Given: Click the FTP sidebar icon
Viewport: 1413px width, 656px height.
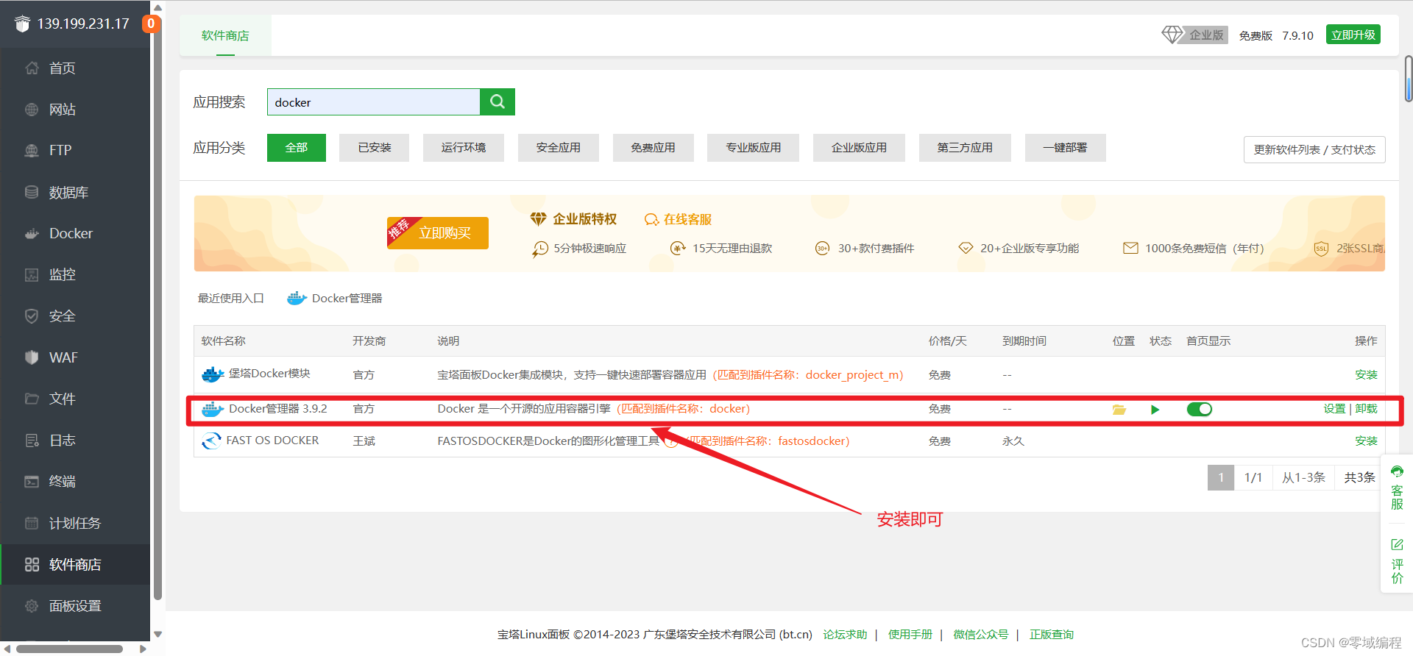Looking at the screenshot, I should point(32,151).
